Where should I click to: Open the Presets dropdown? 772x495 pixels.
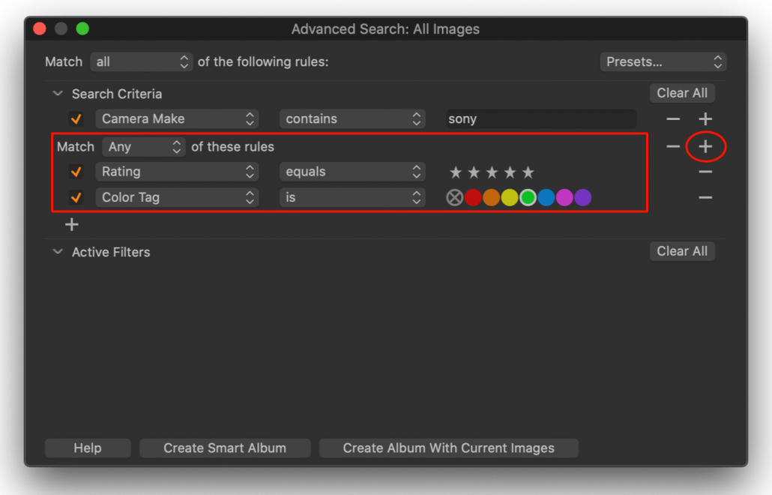[662, 61]
